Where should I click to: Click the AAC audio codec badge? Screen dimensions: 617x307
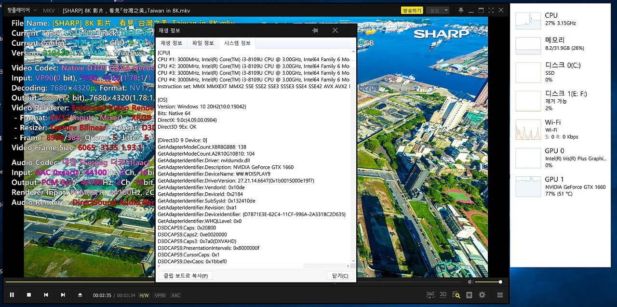[x=176, y=295]
